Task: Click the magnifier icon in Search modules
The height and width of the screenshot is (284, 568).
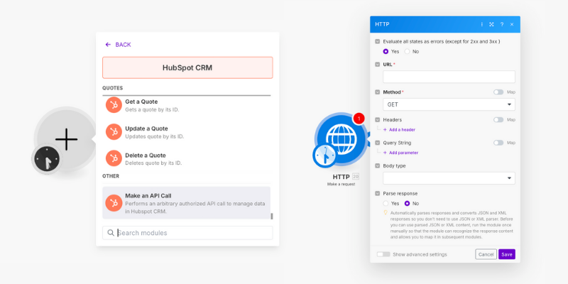Action: tap(111, 233)
